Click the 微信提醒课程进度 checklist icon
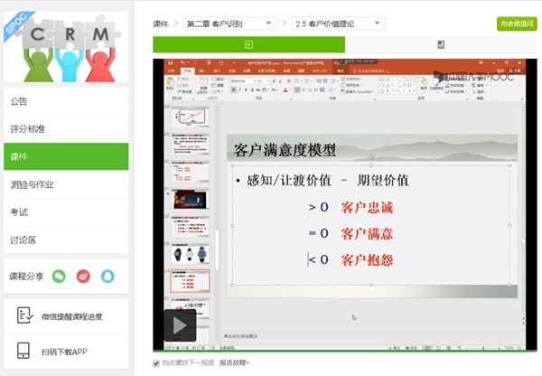Screen dimensions: 542x376 coord(25,315)
